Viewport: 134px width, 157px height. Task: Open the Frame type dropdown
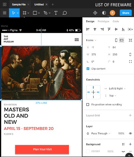(x=91, y=40)
